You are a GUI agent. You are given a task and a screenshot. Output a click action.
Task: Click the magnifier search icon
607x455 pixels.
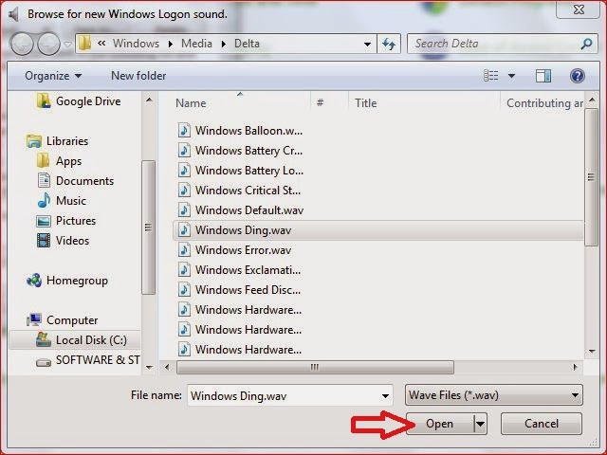pos(586,44)
